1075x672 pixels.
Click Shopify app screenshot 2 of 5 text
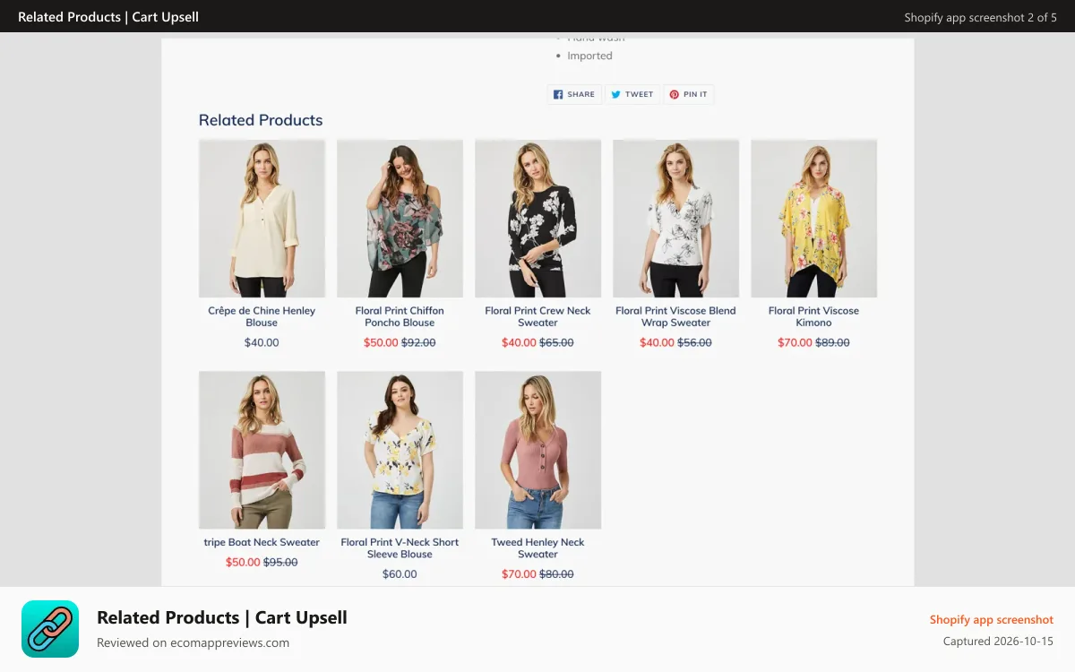pos(981,17)
